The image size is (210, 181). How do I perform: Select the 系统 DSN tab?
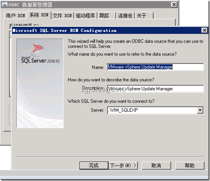pyautogui.click(x=39, y=15)
